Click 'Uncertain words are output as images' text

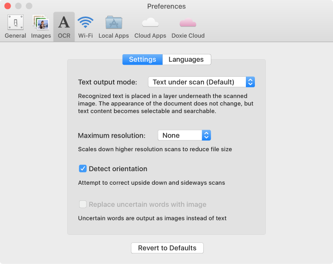point(152,218)
